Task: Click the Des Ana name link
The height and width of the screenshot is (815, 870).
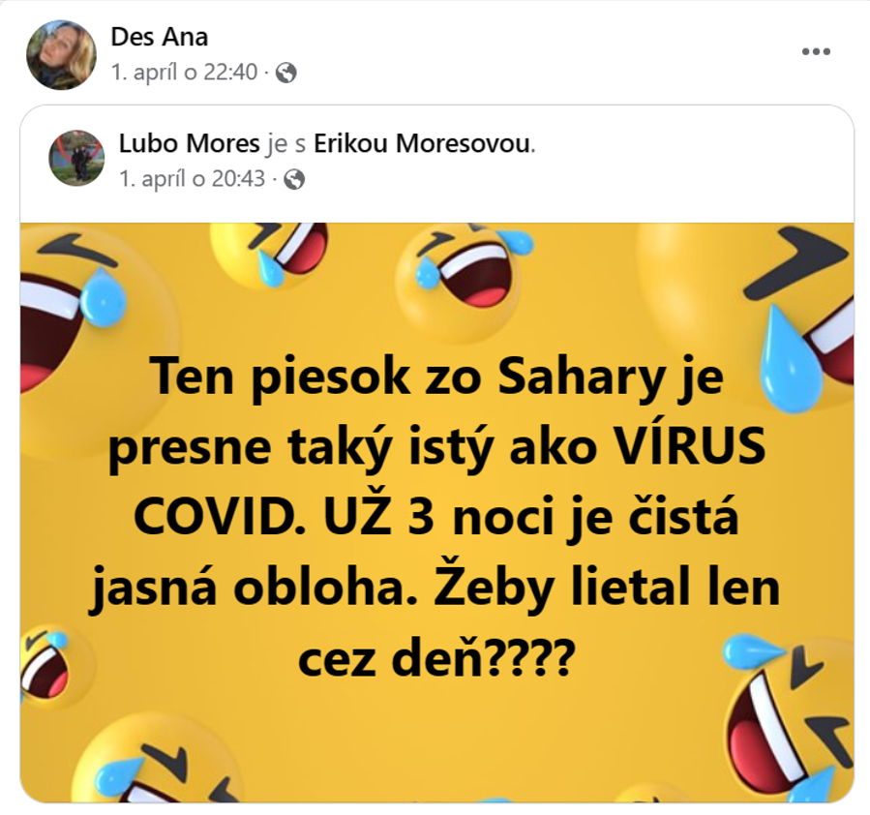Action: pos(160,37)
